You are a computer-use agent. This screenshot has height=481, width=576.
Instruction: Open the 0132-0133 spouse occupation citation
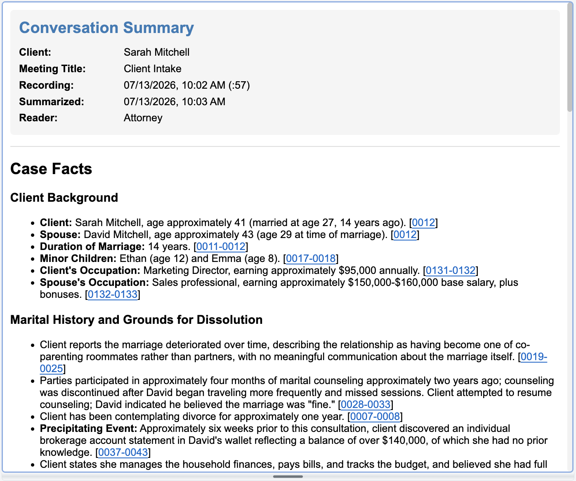[x=113, y=295]
